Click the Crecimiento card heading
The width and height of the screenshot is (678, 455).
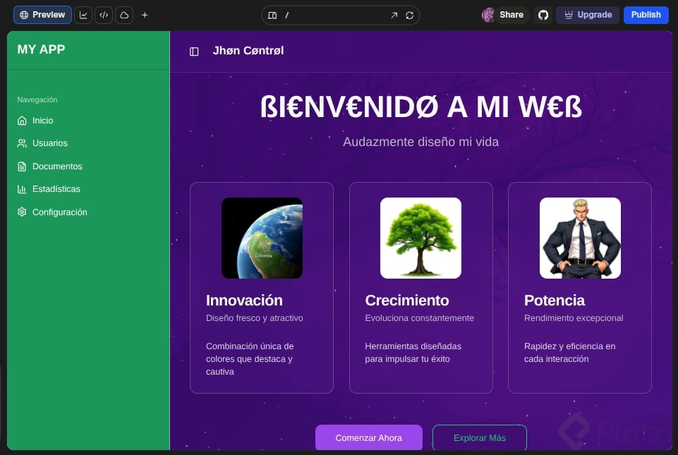click(407, 301)
